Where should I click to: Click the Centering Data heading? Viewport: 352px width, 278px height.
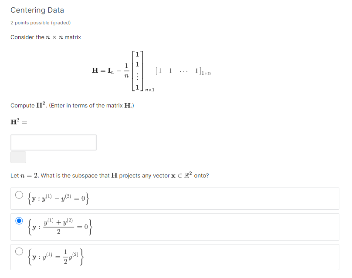coord(37,10)
